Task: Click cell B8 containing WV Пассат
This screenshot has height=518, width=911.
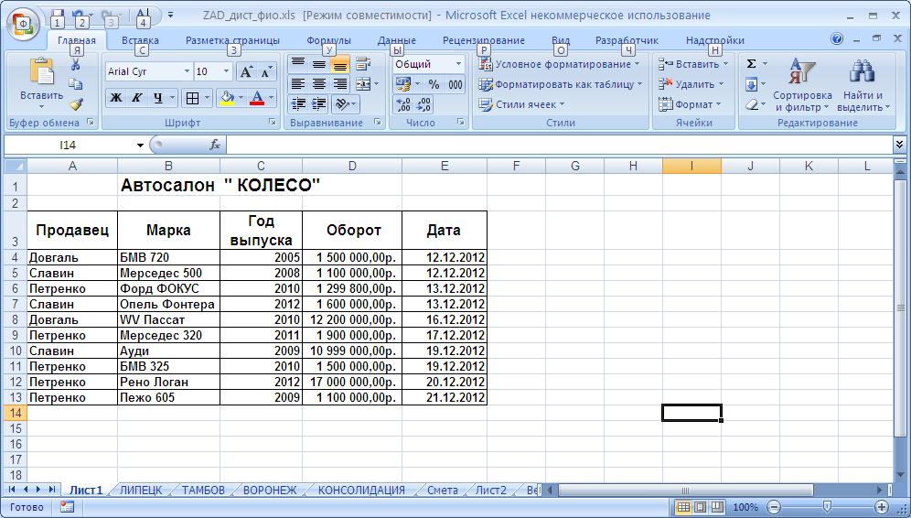Action: click(168, 319)
